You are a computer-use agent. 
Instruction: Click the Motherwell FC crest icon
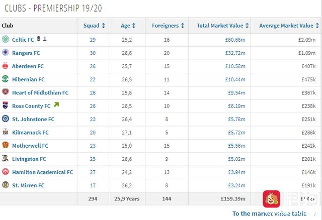[6, 145]
